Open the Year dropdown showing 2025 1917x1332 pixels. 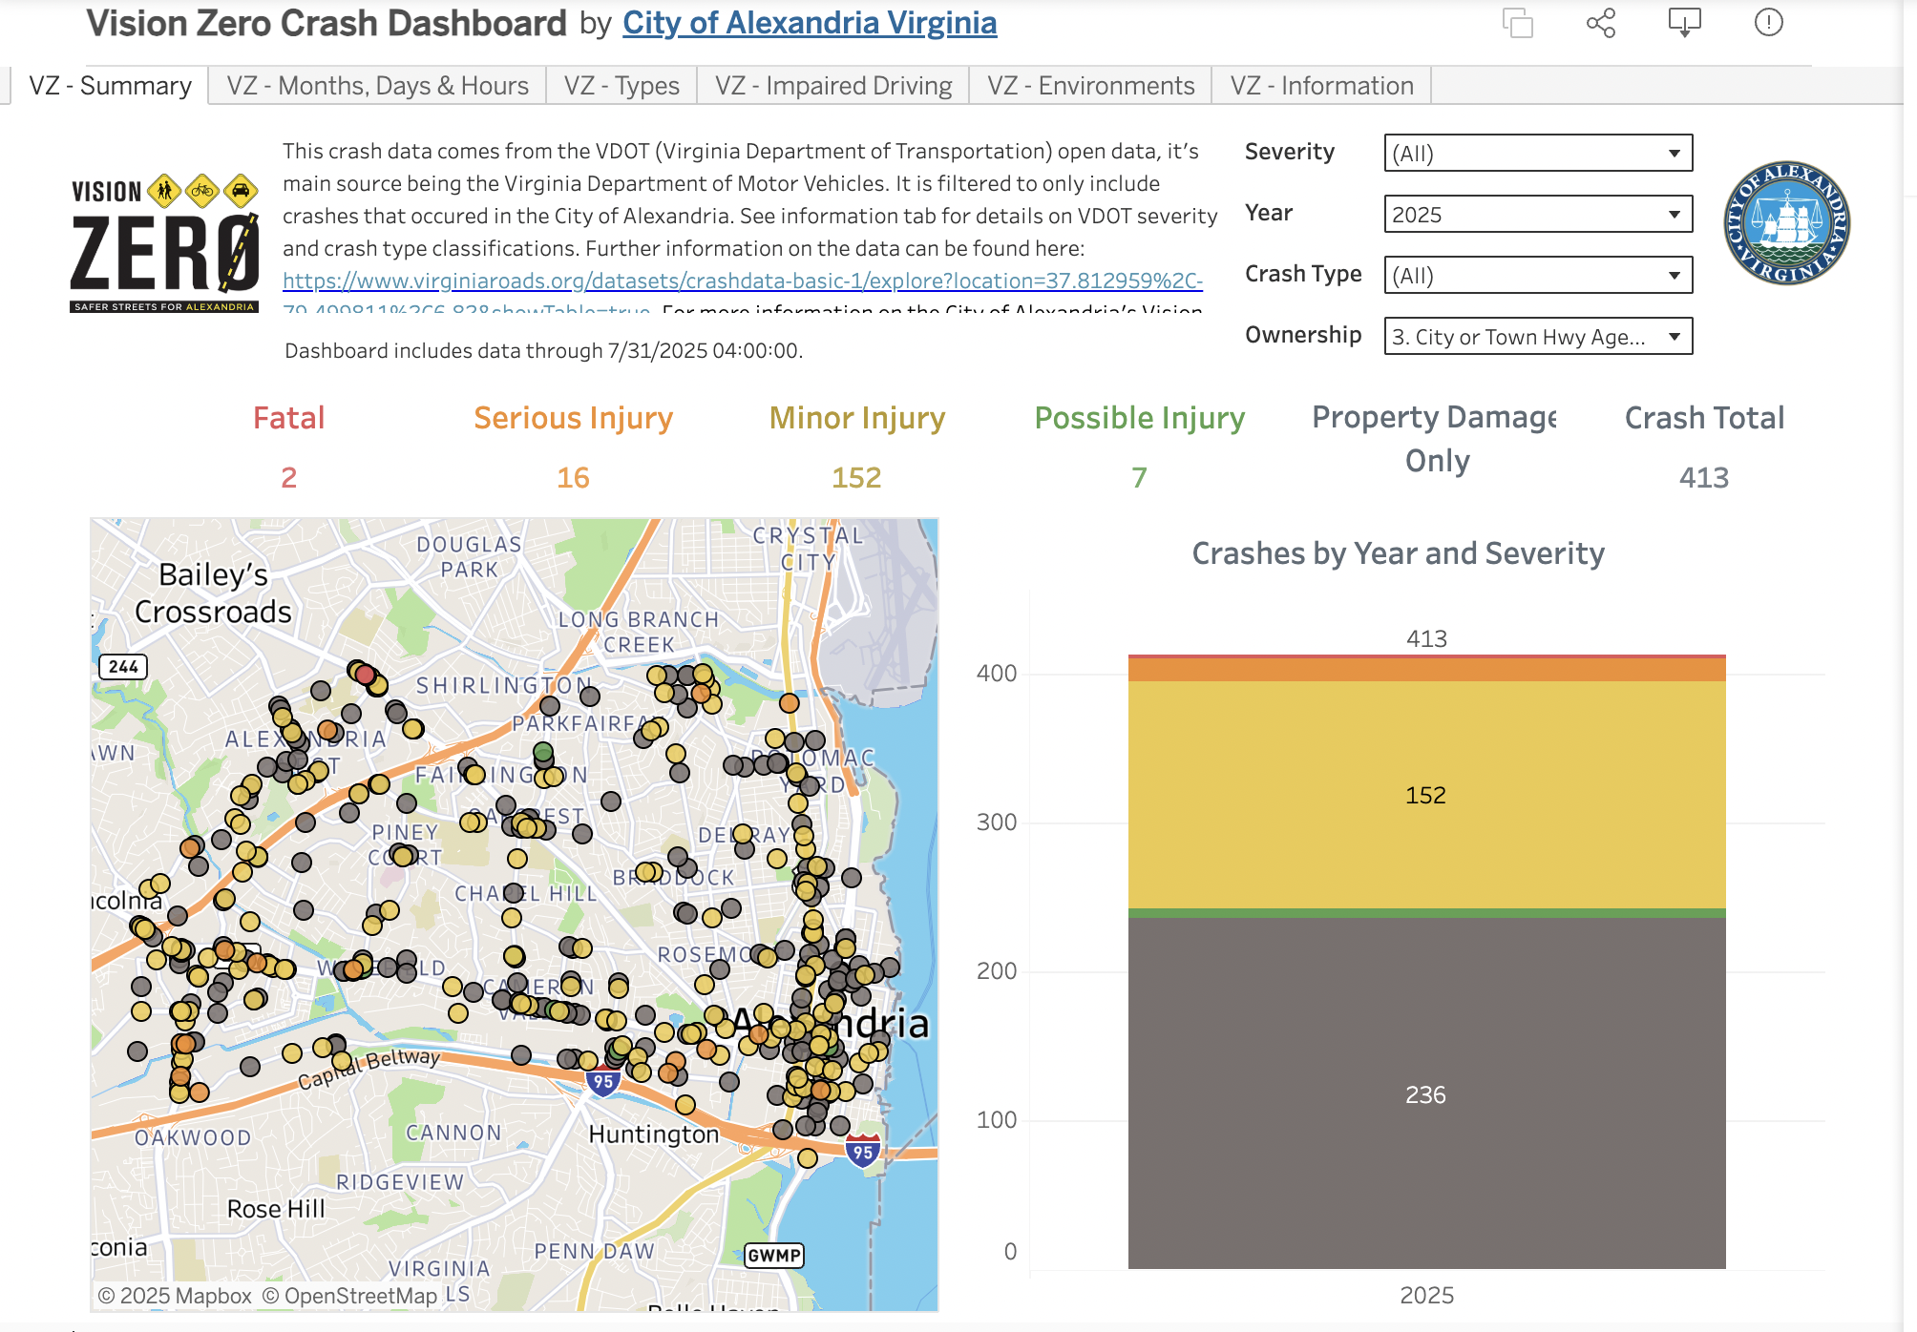1537,215
